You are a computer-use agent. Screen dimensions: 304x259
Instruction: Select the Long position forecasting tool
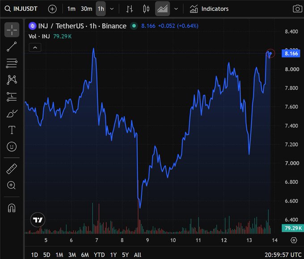12,97
